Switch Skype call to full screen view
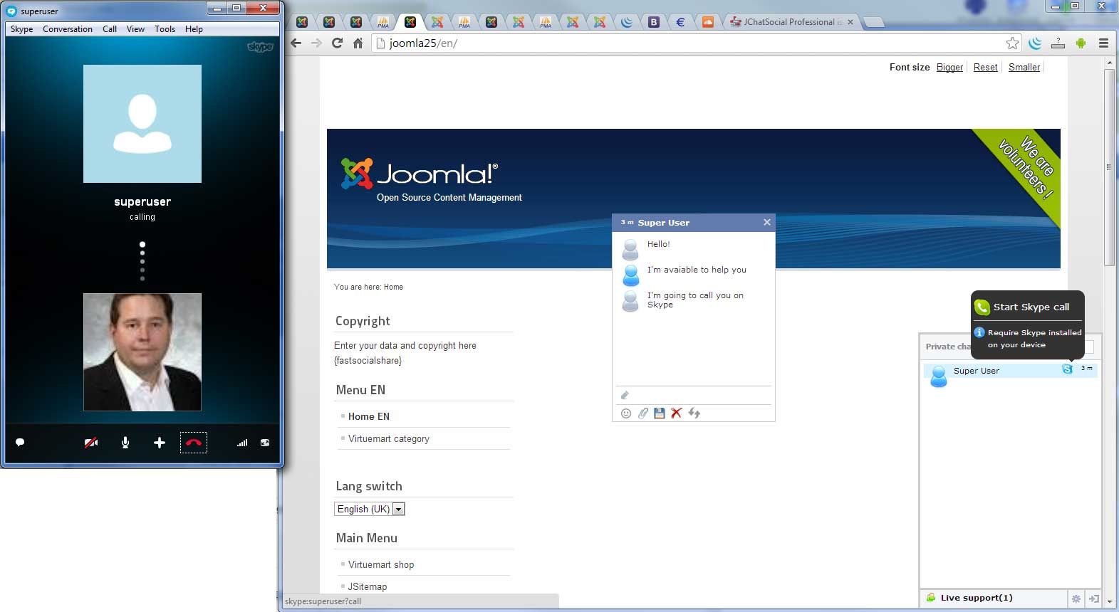Image resolution: width=1119 pixels, height=612 pixels. (x=265, y=443)
